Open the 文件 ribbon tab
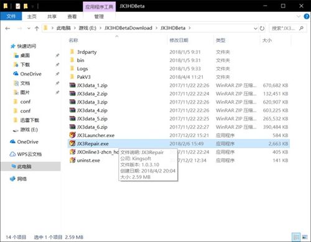The image size is (311, 242). click(x=11, y=16)
